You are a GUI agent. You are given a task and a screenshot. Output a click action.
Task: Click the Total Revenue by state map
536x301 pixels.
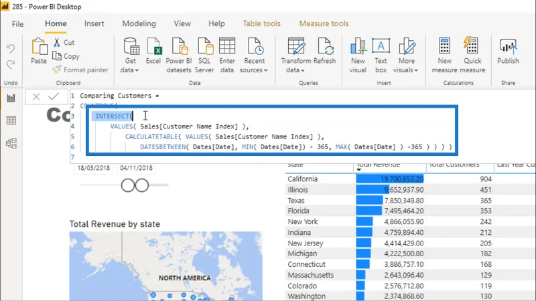pyautogui.click(x=165, y=266)
